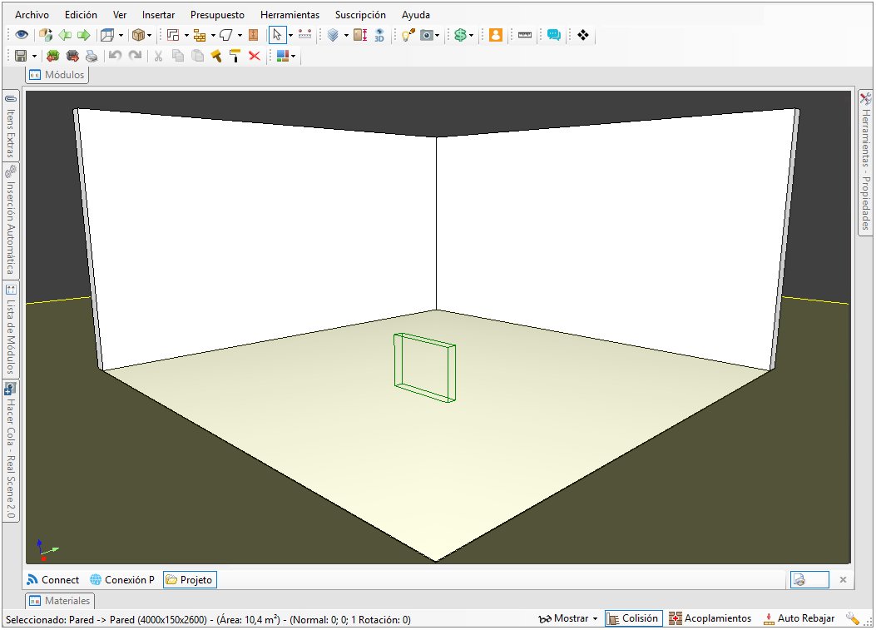The image size is (876, 630).
Task: Open the Suscripción menu
Action: click(x=360, y=15)
